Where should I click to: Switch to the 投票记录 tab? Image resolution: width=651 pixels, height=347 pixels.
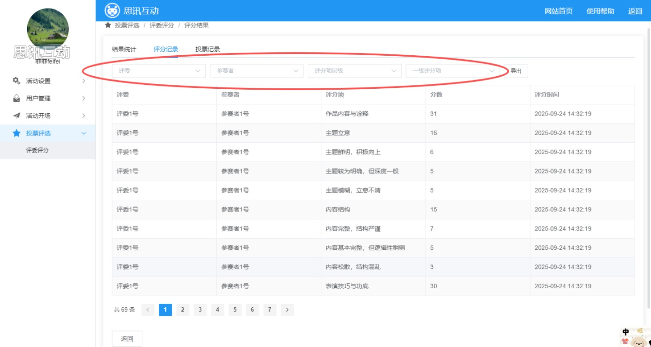pyautogui.click(x=207, y=50)
